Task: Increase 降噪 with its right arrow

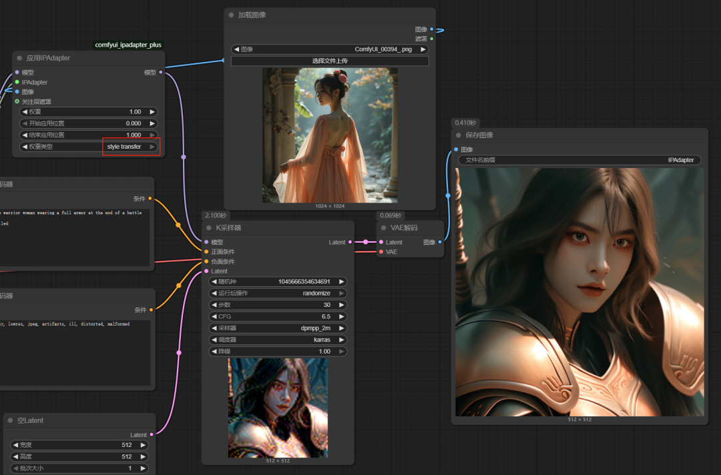Action: tap(342, 352)
